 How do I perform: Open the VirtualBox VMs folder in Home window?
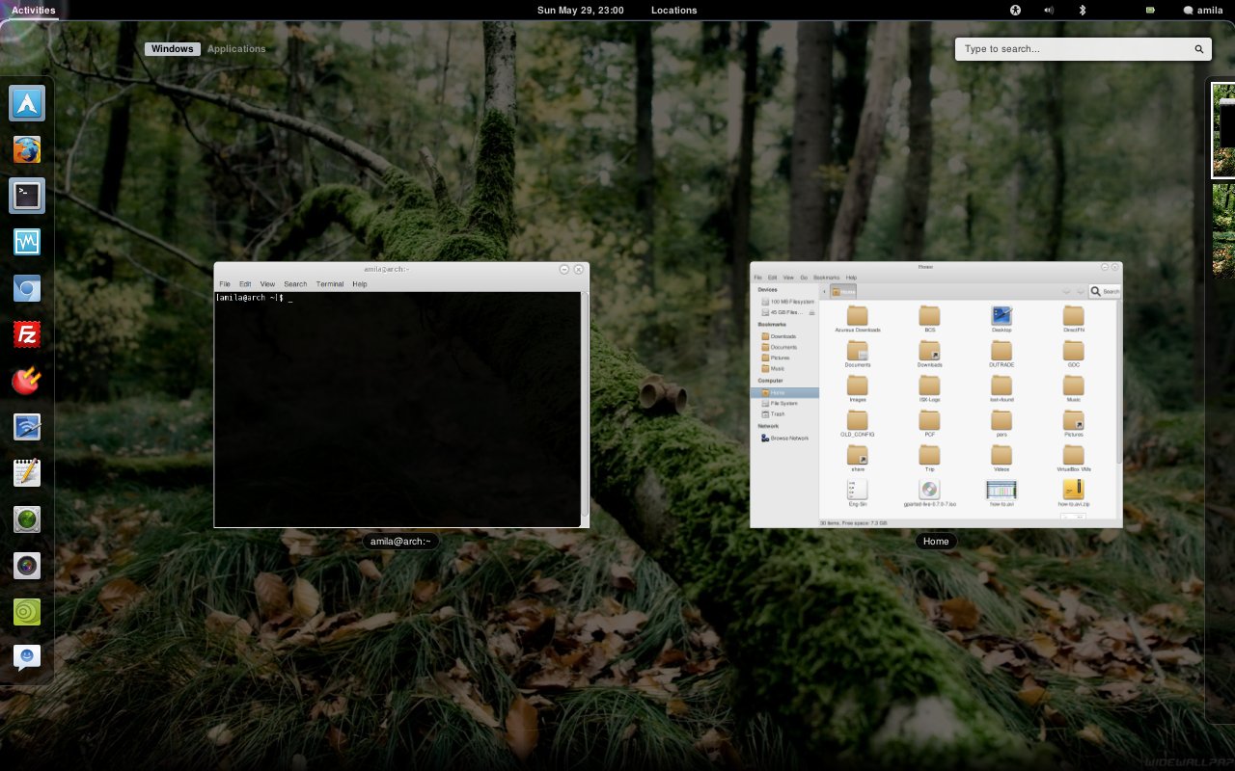coord(1074,454)
